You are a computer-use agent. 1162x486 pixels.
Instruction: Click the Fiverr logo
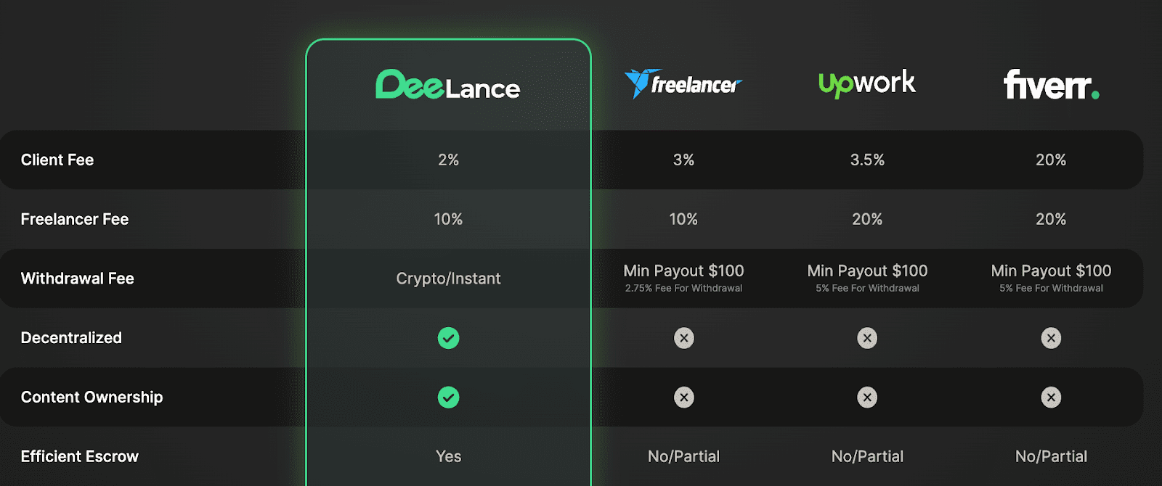pyautogui.click(x=1051, y=84)
